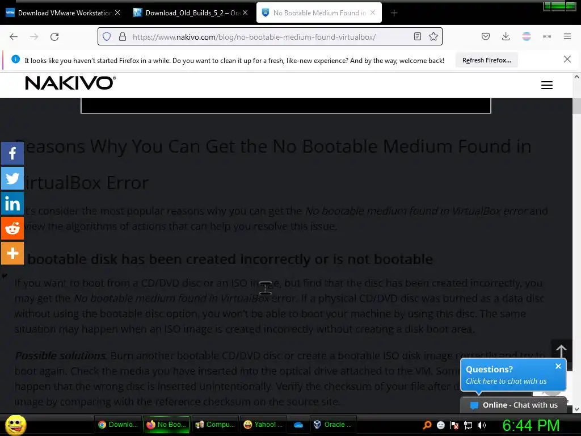
Task: Open the Yahoo! taskbar window
Action: [263, 425]
